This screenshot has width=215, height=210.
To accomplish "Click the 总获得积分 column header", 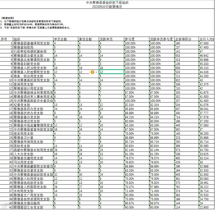I will [x=187, y=39].
